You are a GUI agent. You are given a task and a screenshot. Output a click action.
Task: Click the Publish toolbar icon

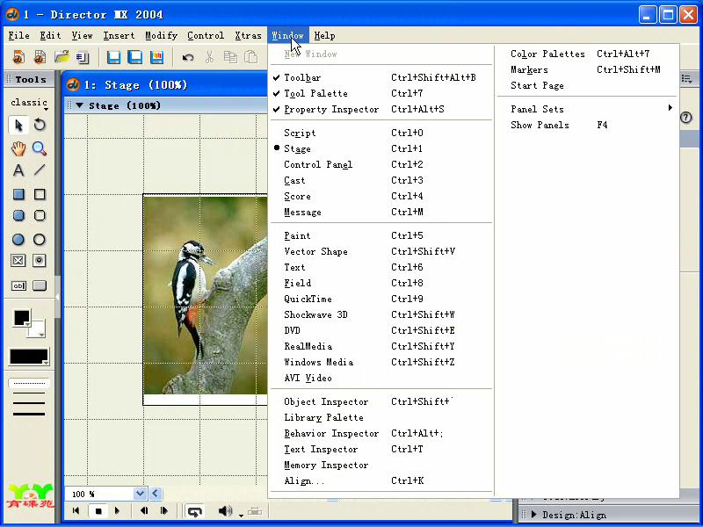pyautogui.click(x=156, y=57)
